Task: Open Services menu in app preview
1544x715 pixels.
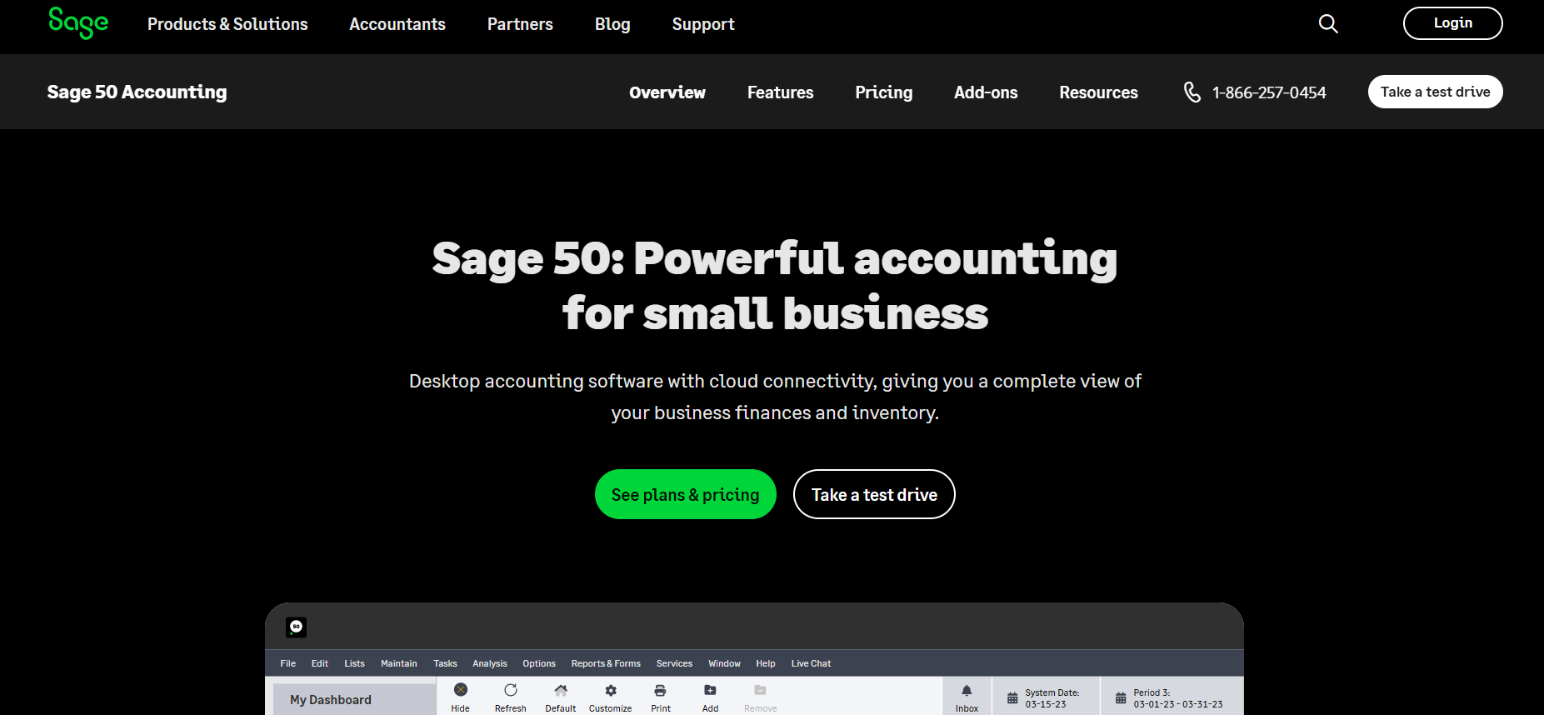Action: click(674, 663)
